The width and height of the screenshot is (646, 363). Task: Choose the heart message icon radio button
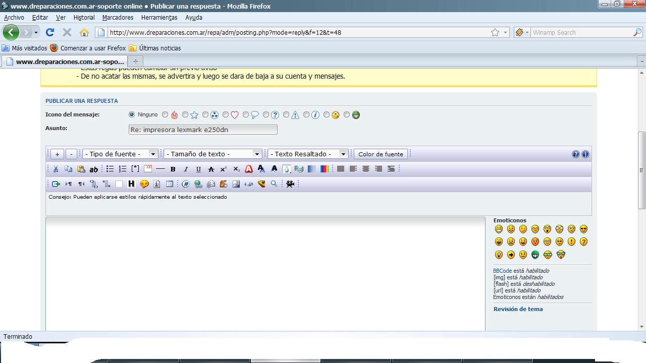click(x=226, y=115)
